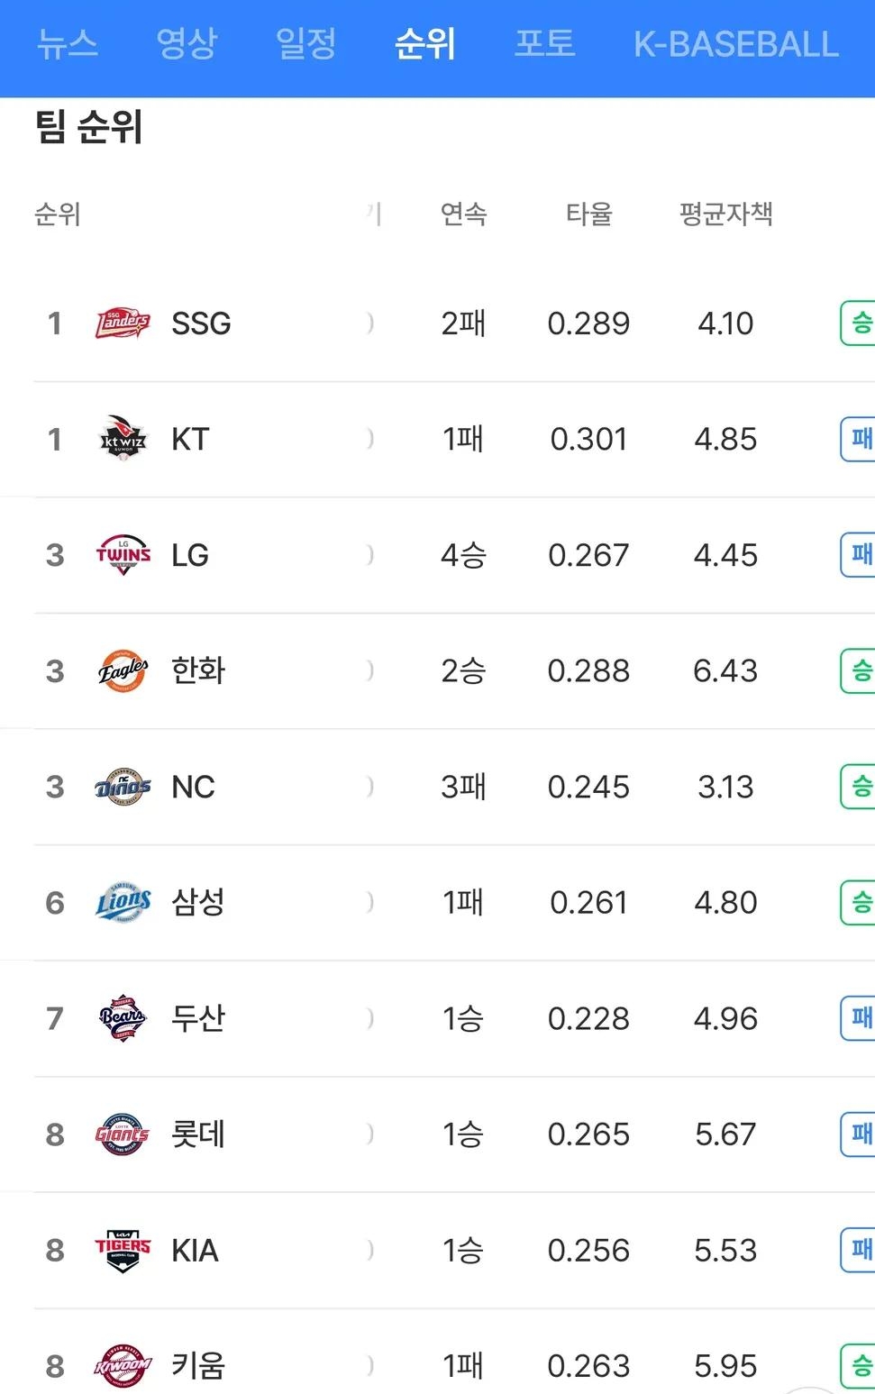This screenshot has width=875, height=1394.
Task: Select the Kiwoom Heroes logo
Action: [123, 1365]
